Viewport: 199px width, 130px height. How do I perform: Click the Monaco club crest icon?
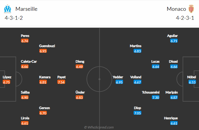coord(191,9)
